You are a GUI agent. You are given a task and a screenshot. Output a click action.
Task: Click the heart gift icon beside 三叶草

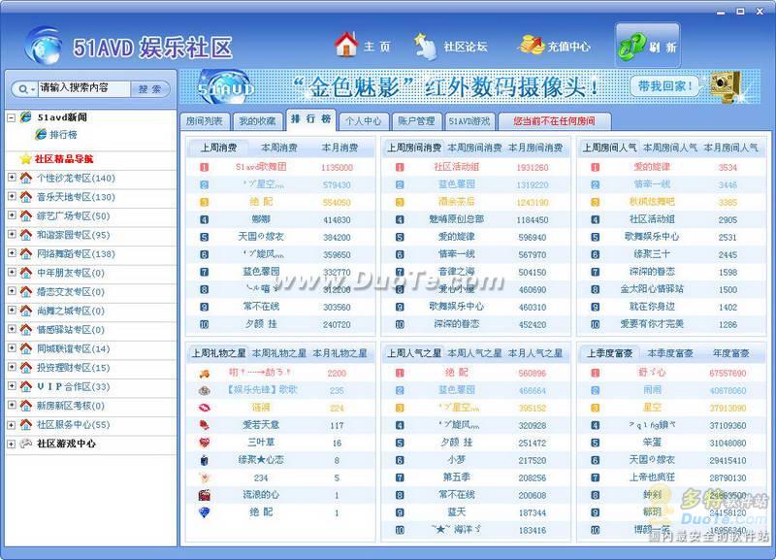coord(204,443)
